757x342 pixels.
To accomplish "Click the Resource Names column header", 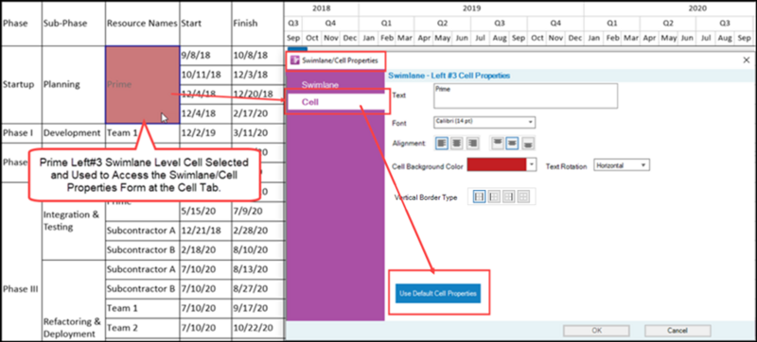I will pos(143,23).
